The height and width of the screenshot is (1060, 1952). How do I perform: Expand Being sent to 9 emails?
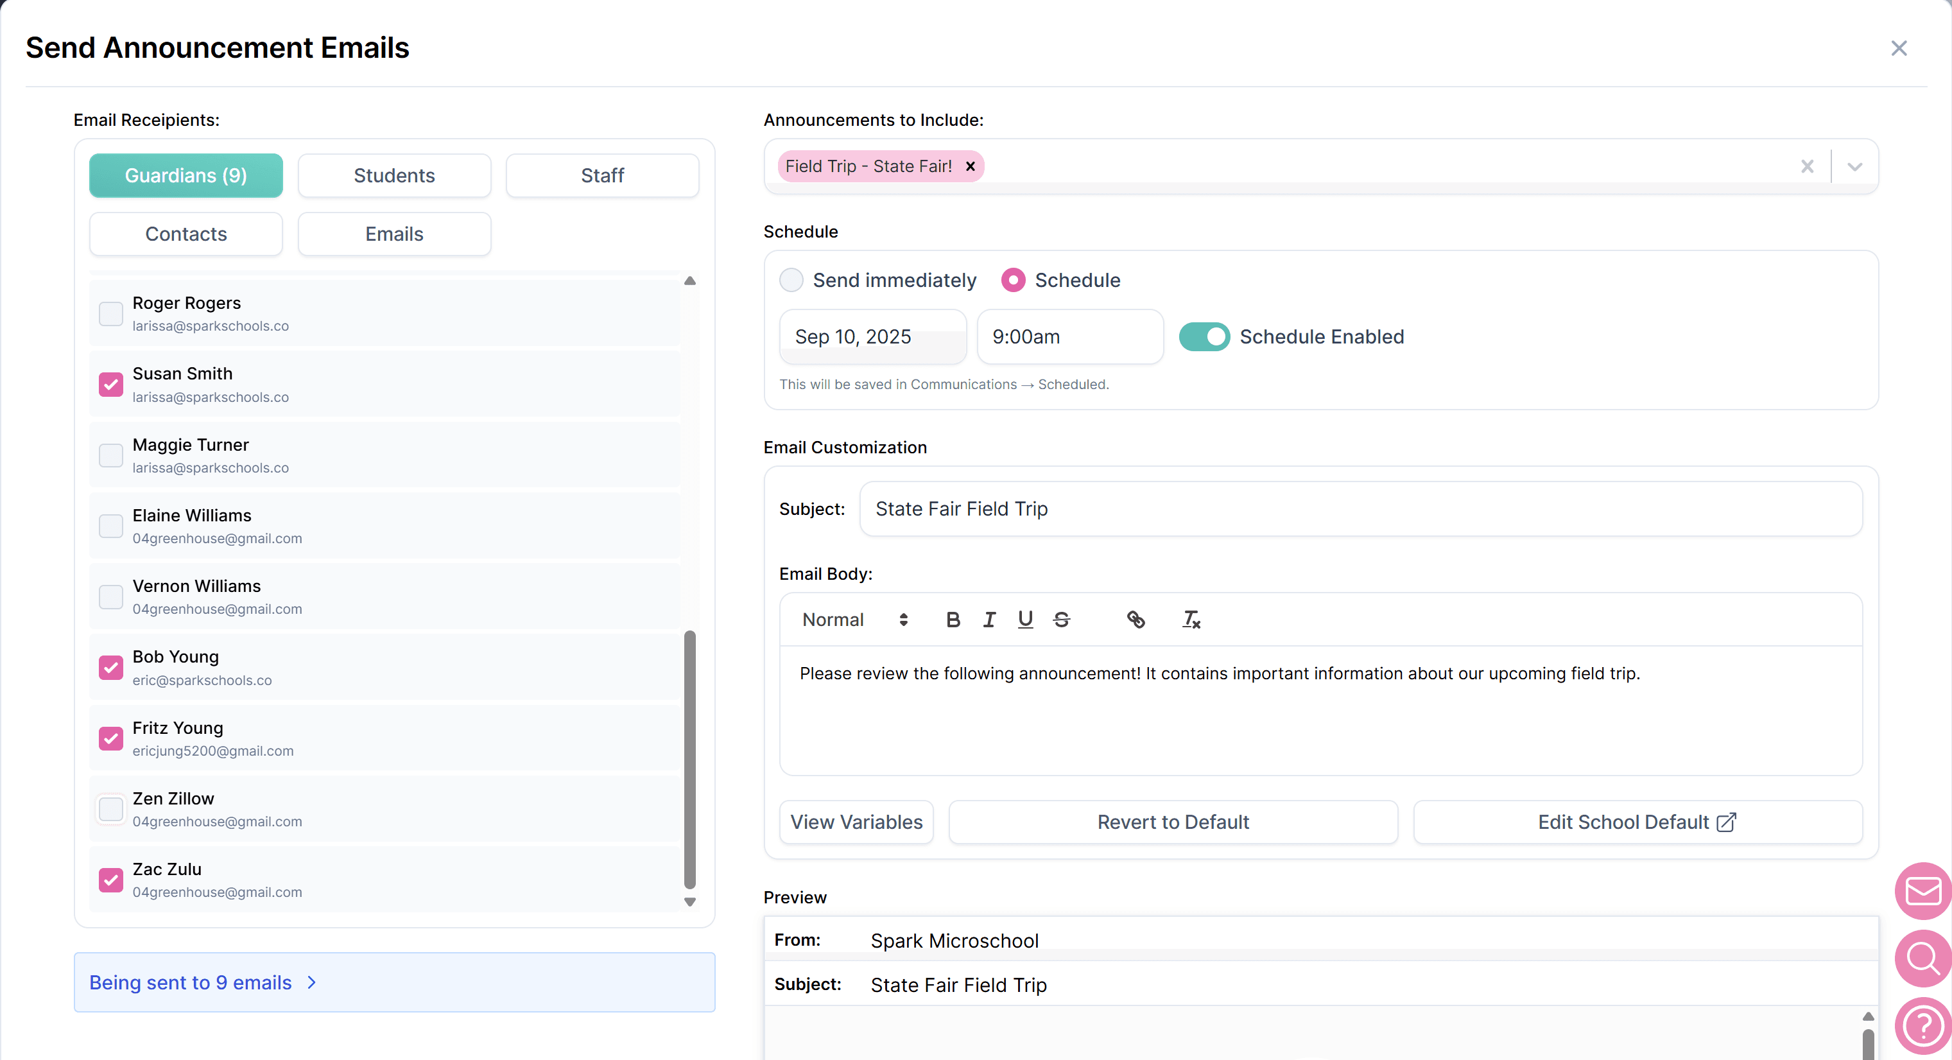(203, 983)
